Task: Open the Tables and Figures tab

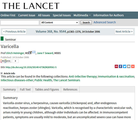Action: 47,89
